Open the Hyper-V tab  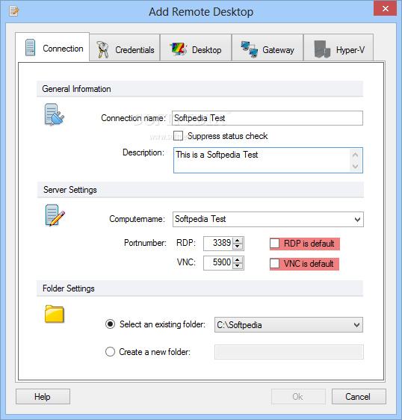338,48
